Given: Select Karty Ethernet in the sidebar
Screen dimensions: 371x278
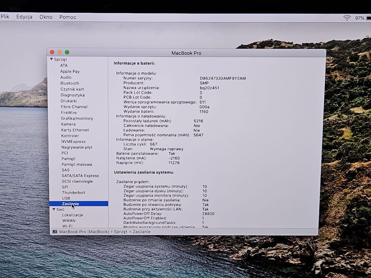Looking at the screenshot, I should pyautogui.click(x=75, y=130).
